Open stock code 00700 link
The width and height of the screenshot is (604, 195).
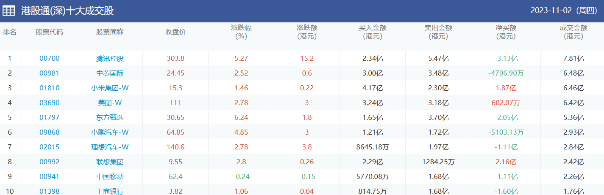50,58
